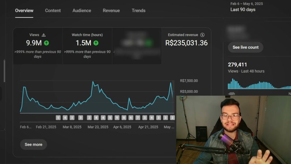
Task: Select the Overview tab
Action: click(24, 10)
